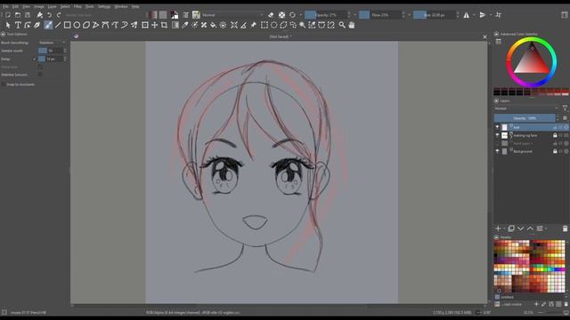
Task: Open dropdown arrow beside Add Layer button
Action: pyautogui.click(x=505, y=228)
